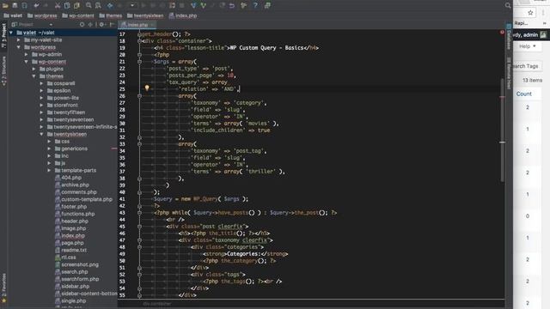This screenshot has width=550, height=309.
Task: Click the VCS commit icon
Action: (x=203, y=6)
